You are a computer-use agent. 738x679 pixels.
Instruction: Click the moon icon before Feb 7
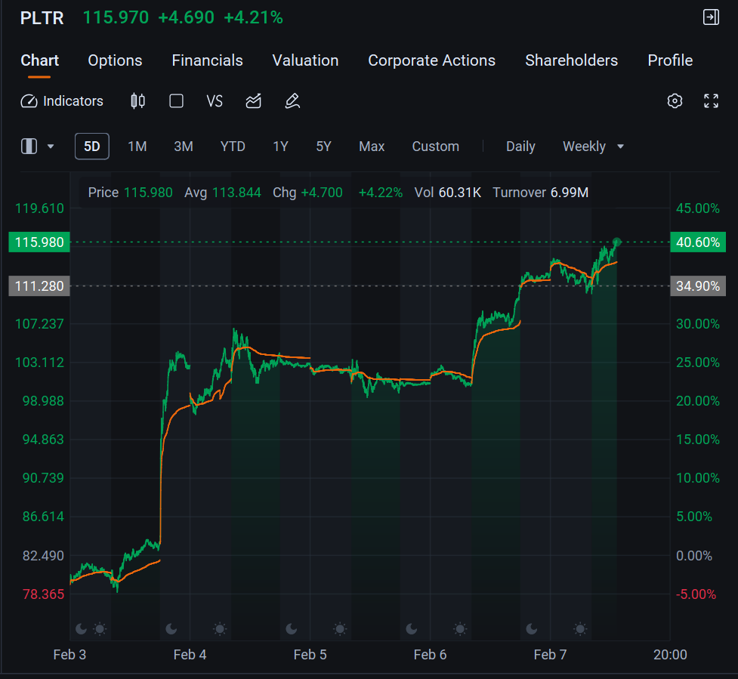pyautogui.click(x=531, y=628)
